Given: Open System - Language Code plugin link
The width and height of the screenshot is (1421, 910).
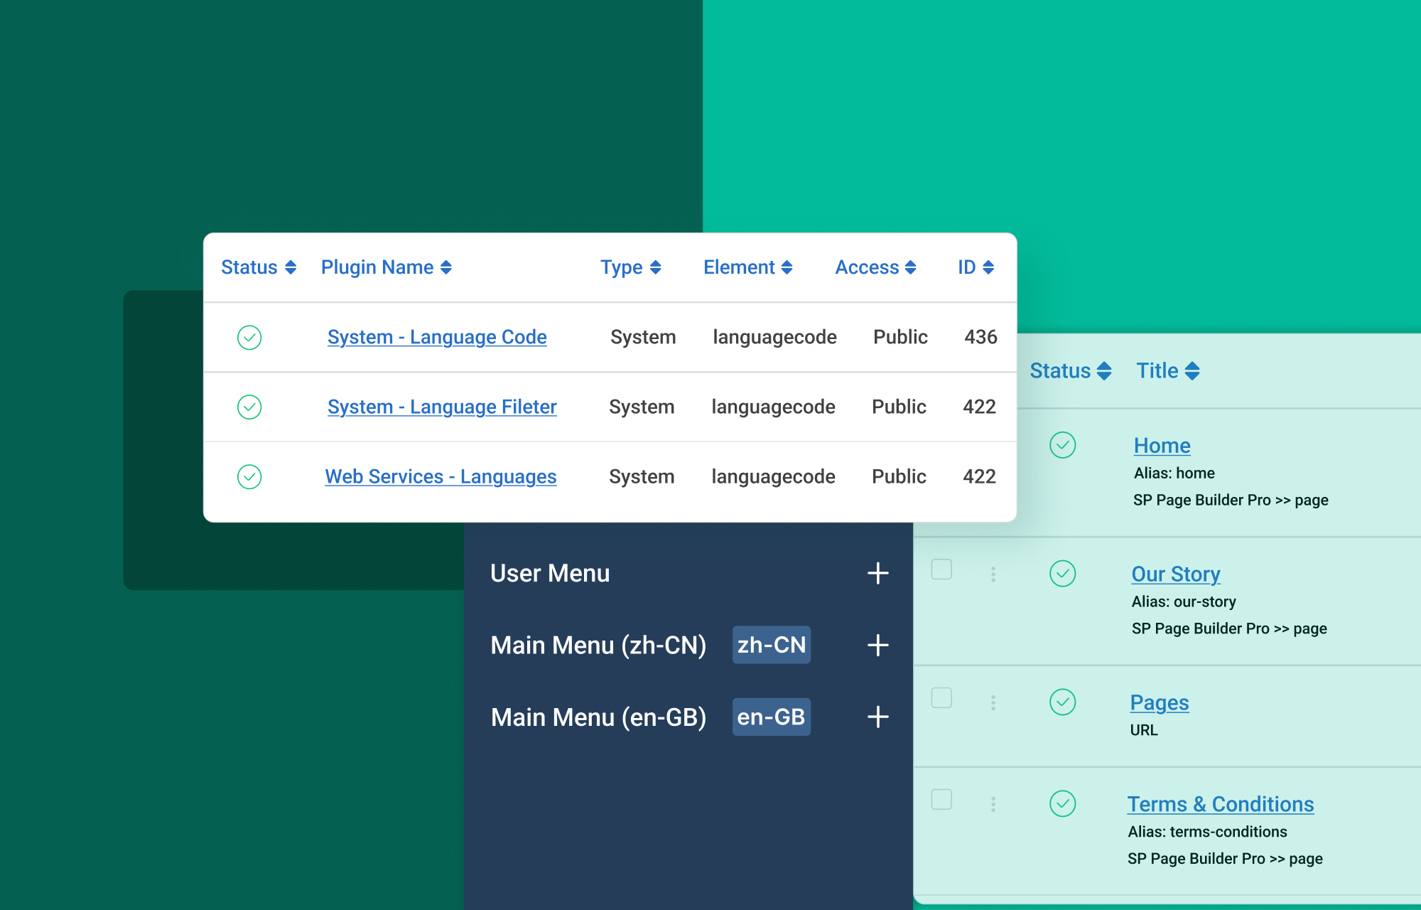Looking at the screenshot, I should pos(437,337).
